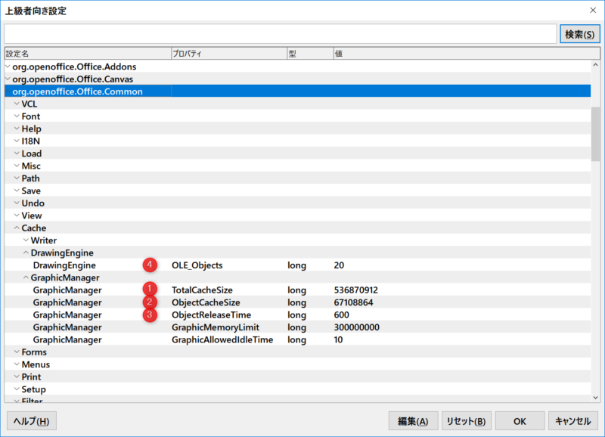The width and height of the screenshot is (605, 437).
Task: Click the プロパティ column header
Action: tap(227, 54)
